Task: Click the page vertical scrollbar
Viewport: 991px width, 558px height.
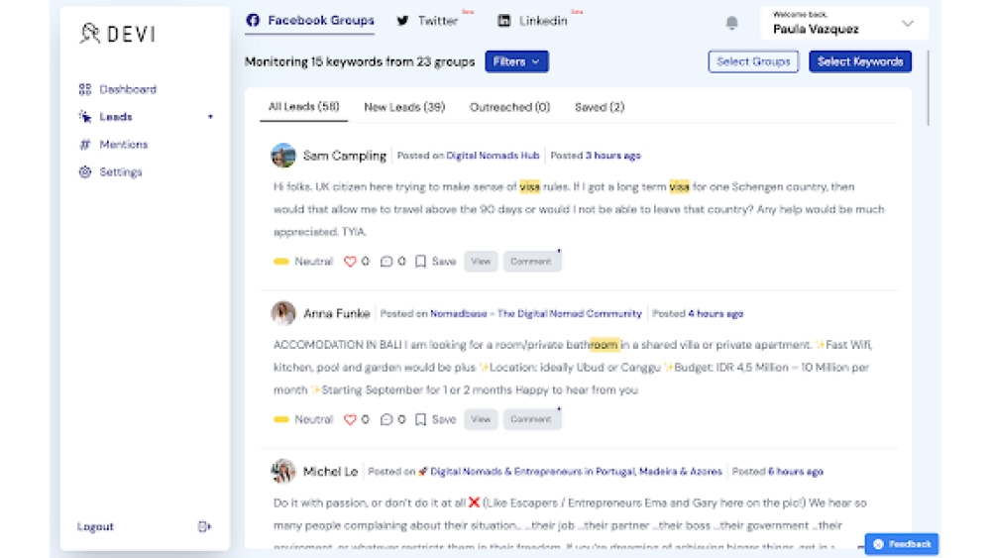Action: (x=928, y=88)
